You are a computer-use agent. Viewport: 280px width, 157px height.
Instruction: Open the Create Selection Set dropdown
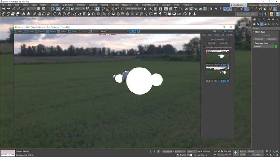133,9
